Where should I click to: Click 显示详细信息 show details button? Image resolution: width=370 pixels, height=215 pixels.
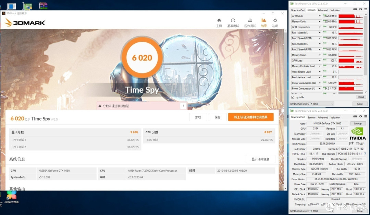(260, 159)
